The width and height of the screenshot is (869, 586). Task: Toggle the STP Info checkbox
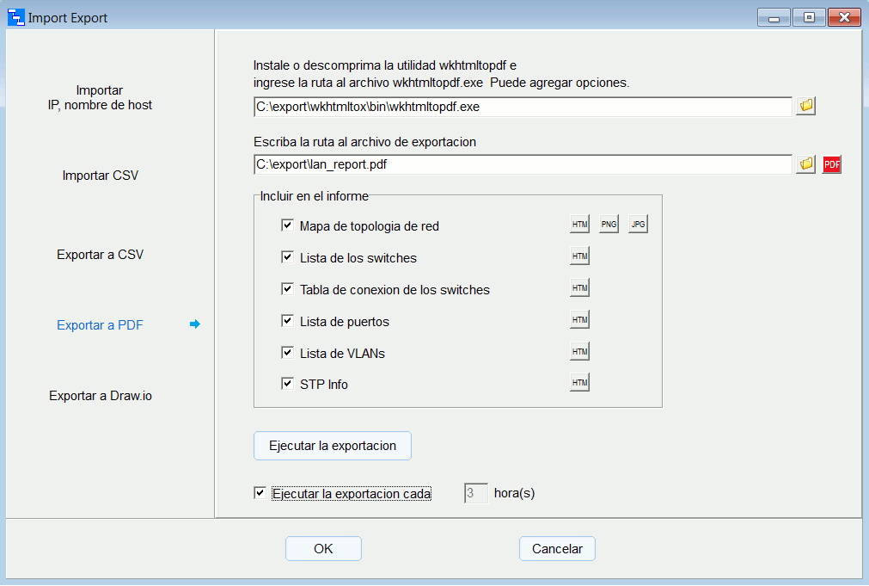click(x=288, y=384)
